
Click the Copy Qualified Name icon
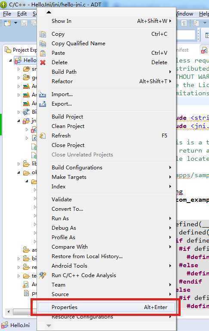43,44
